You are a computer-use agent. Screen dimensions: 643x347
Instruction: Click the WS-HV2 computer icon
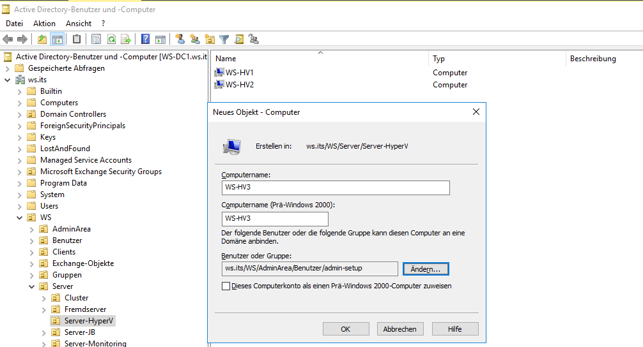tap(219, 85)
